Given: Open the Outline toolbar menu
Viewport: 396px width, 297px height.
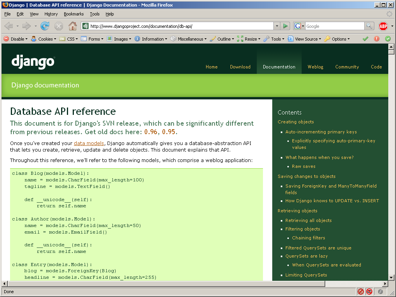Looking at the screenshot, I should 222,39.
